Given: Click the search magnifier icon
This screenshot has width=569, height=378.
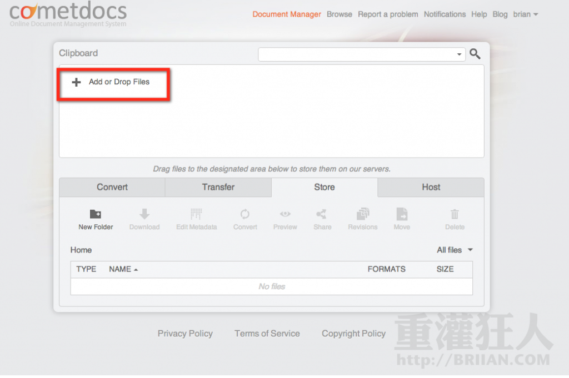Looking at the screenshot, I should (475, 54).
